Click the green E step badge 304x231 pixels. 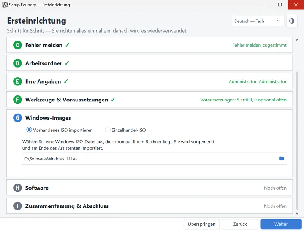[x=17, y=81]
